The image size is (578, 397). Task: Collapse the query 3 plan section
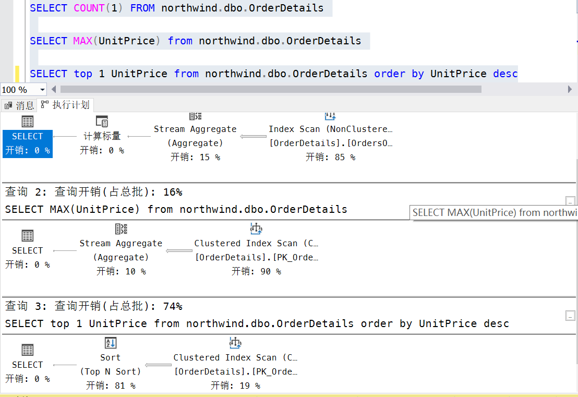pos(570,316)
